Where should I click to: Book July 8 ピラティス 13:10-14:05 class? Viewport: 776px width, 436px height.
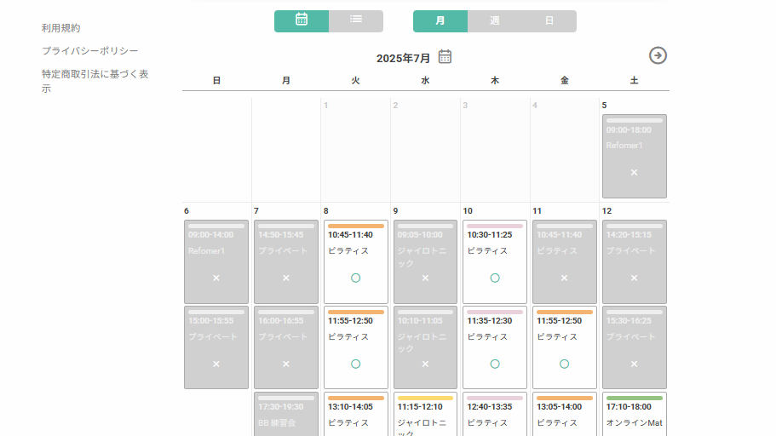click(356, 414)
